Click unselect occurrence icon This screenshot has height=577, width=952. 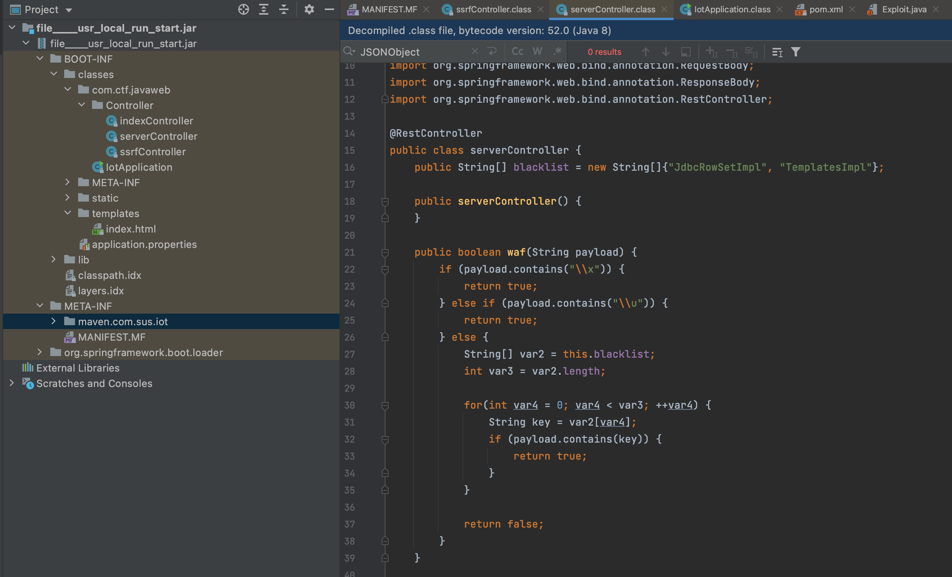(732, 52)
